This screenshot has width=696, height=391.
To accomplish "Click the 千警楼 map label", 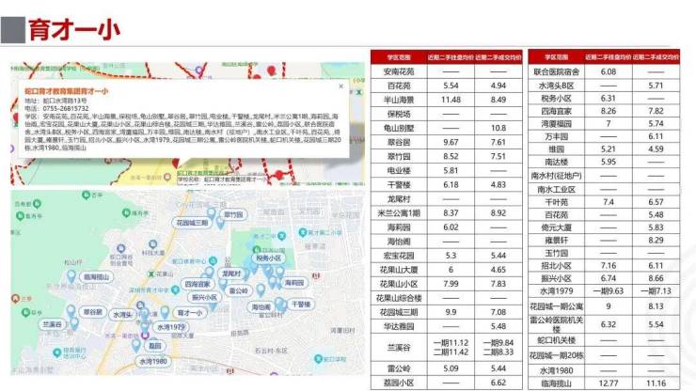I will (301, 305).
